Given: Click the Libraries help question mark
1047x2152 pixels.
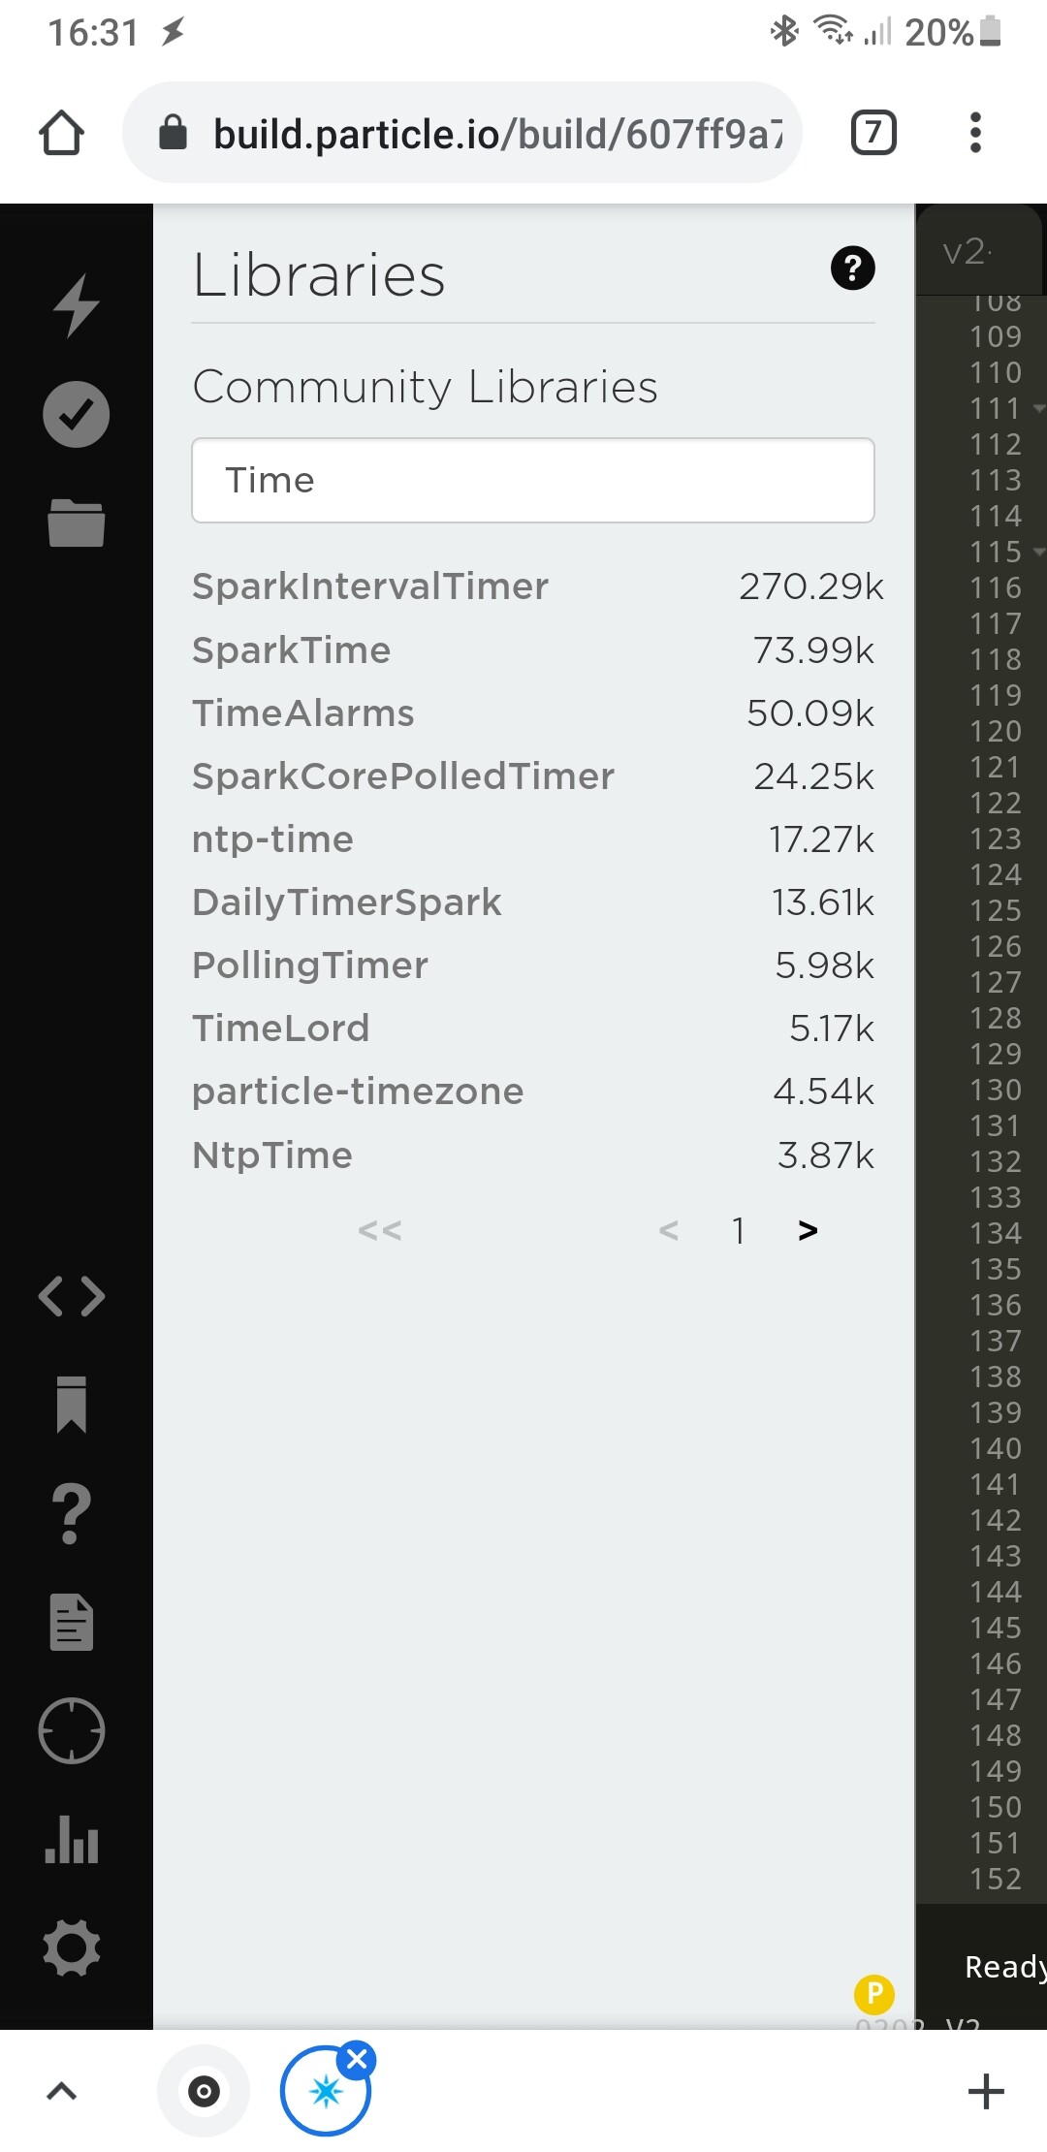Looking at the screenshot, I should [x=853, y=269].
